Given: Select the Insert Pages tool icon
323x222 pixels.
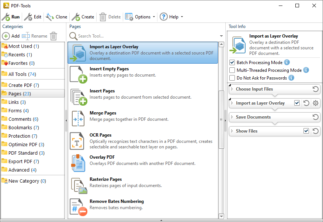Looking at the screenshot, I should click(79, 97).
